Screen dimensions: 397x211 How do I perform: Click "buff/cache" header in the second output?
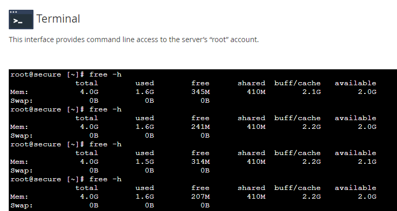pyautogui.click(x=297, y=118)
